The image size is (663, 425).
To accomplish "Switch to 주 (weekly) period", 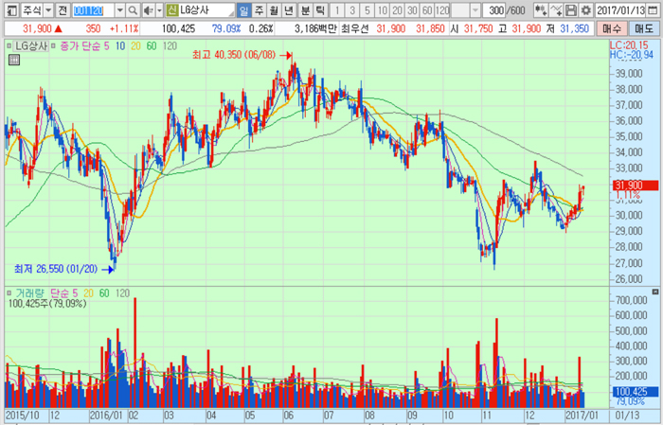I will click(259, 9).
